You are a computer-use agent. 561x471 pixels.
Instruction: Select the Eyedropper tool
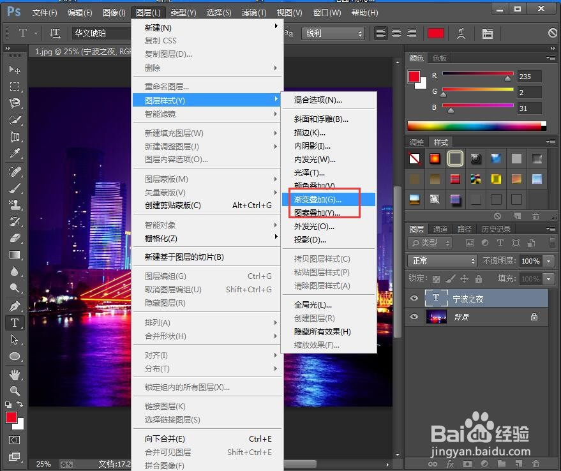[x=14, y=154]
